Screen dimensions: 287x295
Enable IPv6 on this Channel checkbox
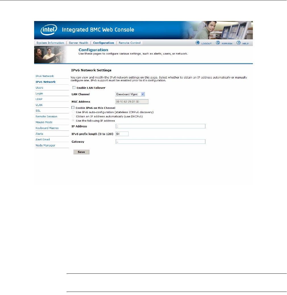click(x=73, y=108)
